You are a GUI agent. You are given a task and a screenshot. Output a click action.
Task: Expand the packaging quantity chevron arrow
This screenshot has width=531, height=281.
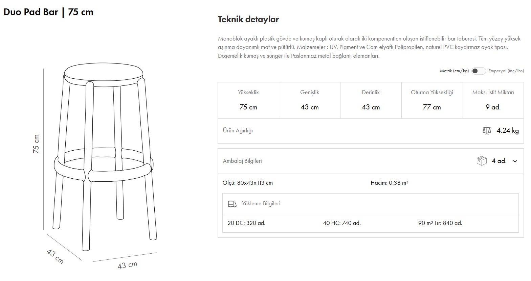pyautogui.click(x=515, y=161)
